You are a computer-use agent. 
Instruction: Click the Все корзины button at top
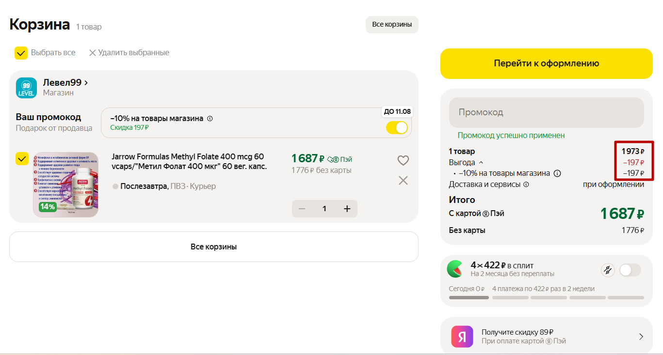(x=391, y=25)
